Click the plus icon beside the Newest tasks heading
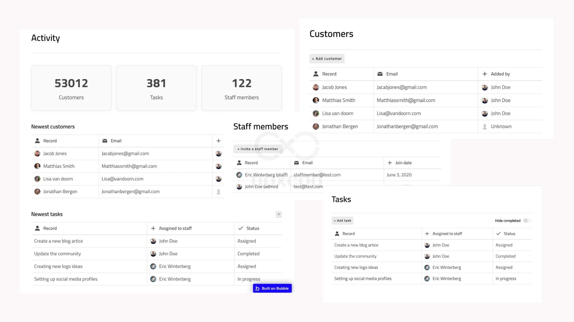This screenshot has height=322, width=574. (x=278, y=214)
